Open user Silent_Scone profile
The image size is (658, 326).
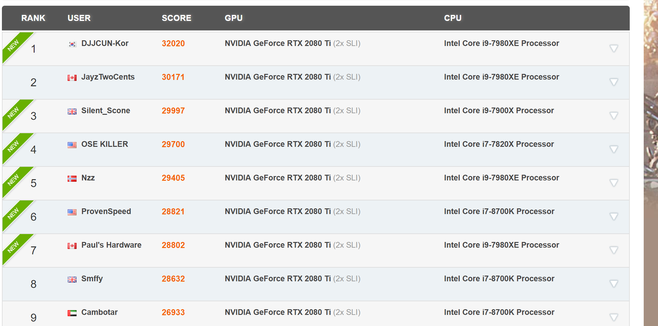[106, 111]
